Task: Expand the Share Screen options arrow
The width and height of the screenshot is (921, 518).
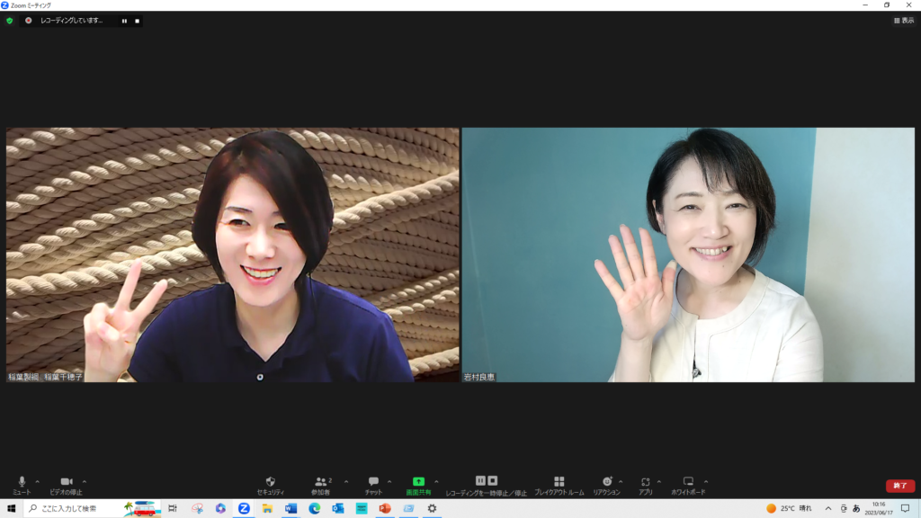Action: (x=437, y=481)
